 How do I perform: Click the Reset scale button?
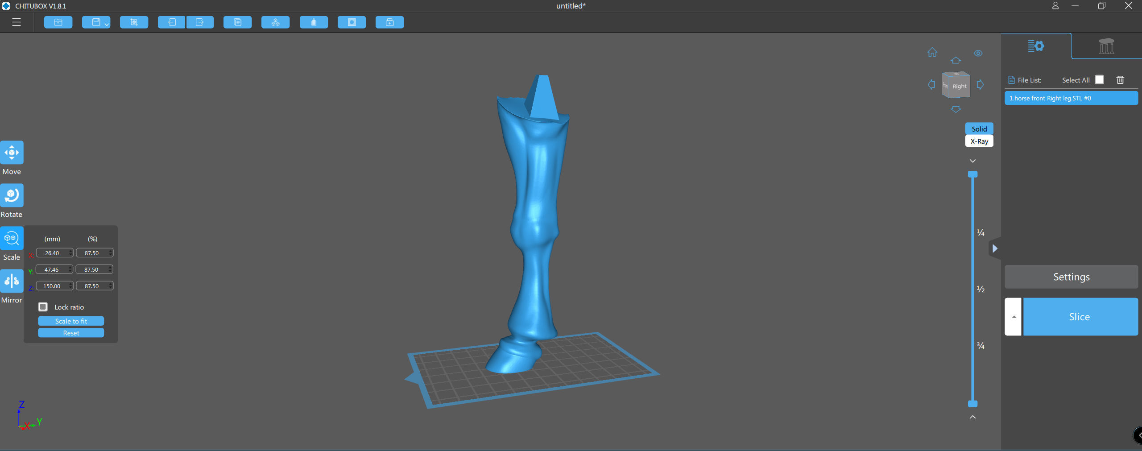71,333
